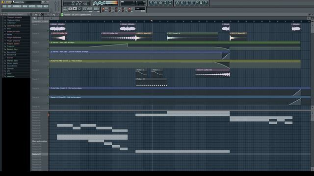
Task: Open the playlist options menu arrow
Action: pyautogui.click(x=33, y=15)
